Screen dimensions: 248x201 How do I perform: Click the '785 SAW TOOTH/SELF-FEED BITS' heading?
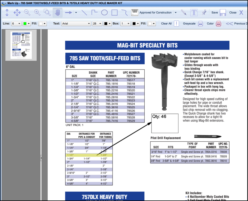(x=105, y=58)
